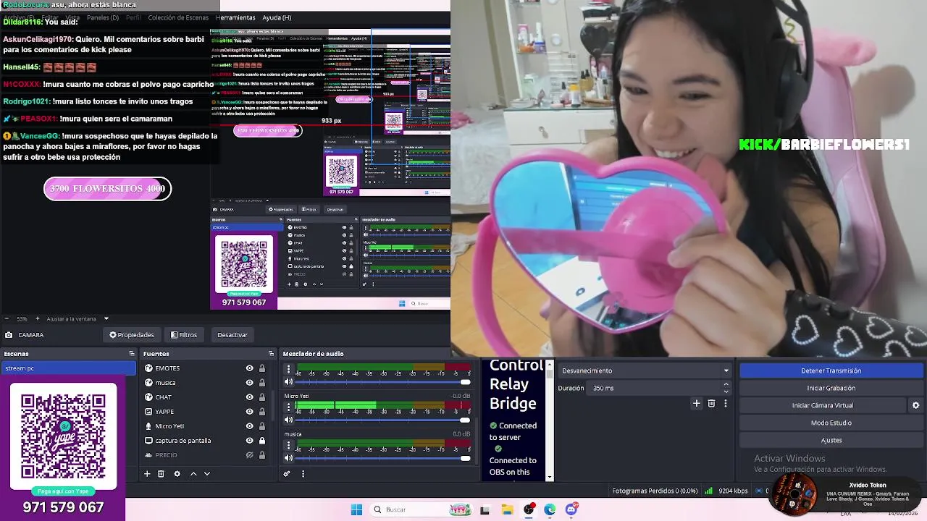Add a new source with plus icon
Viewport: 927px width, 521px height.
pyautogui.click(x=147, y=474)
